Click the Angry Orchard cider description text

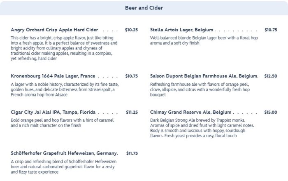point(64,48)
